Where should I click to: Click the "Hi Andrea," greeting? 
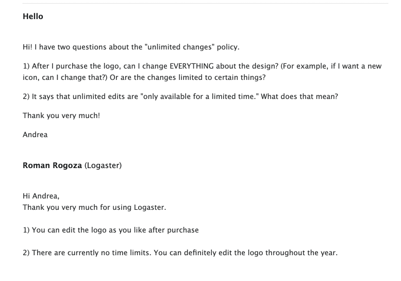pos(41,196)
